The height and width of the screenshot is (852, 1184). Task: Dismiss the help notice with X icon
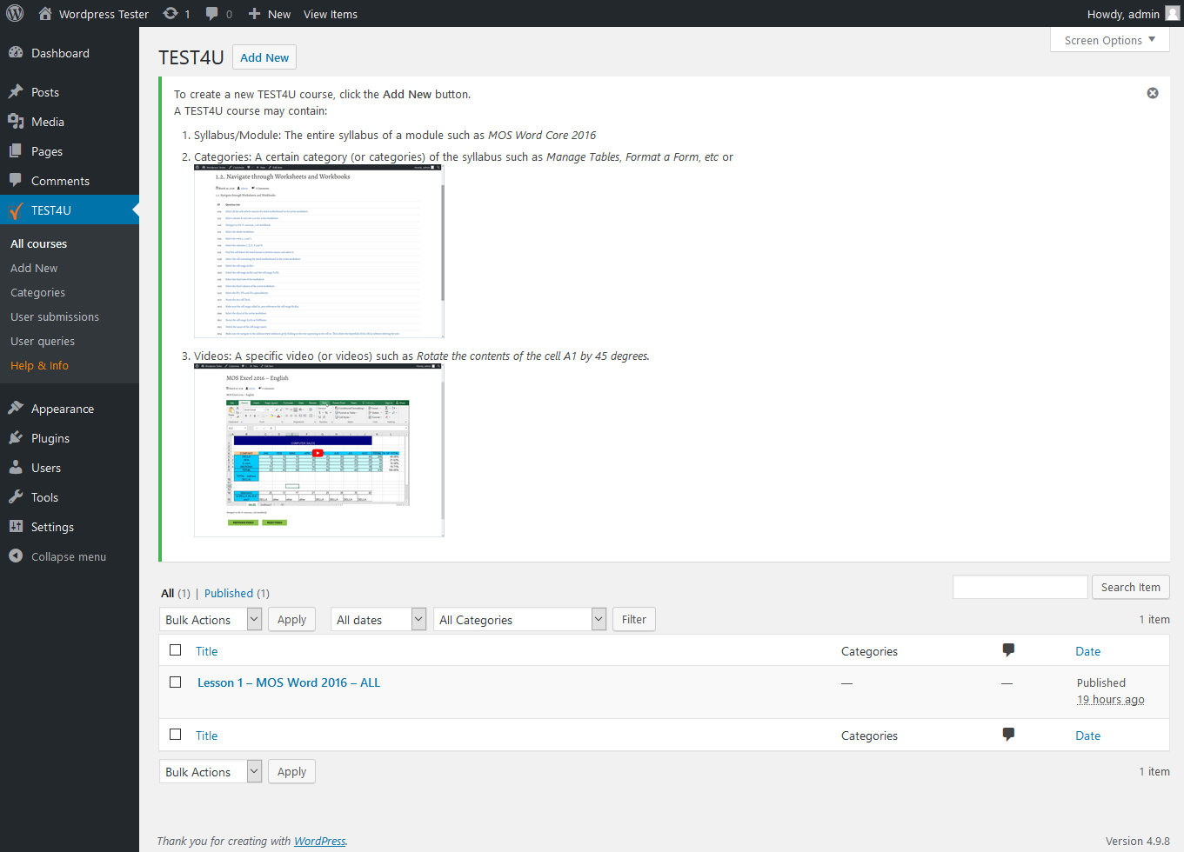point(1153,93)
